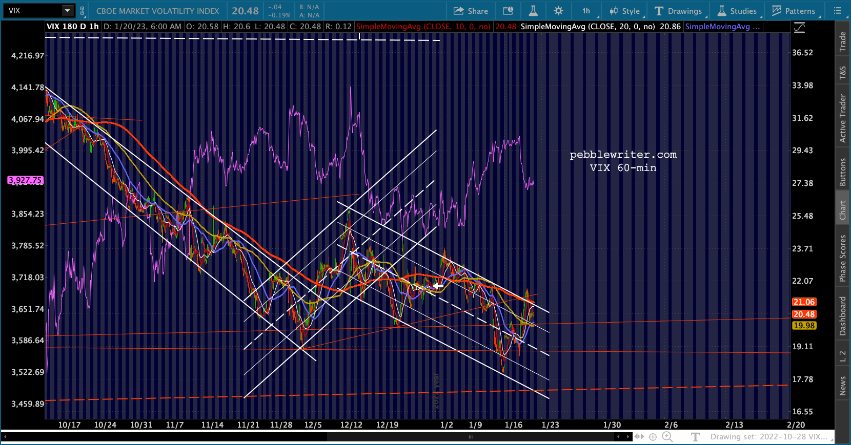Click the 36.52 price axis label
This screenshot has height=445, width=851.
coord(802,53)
